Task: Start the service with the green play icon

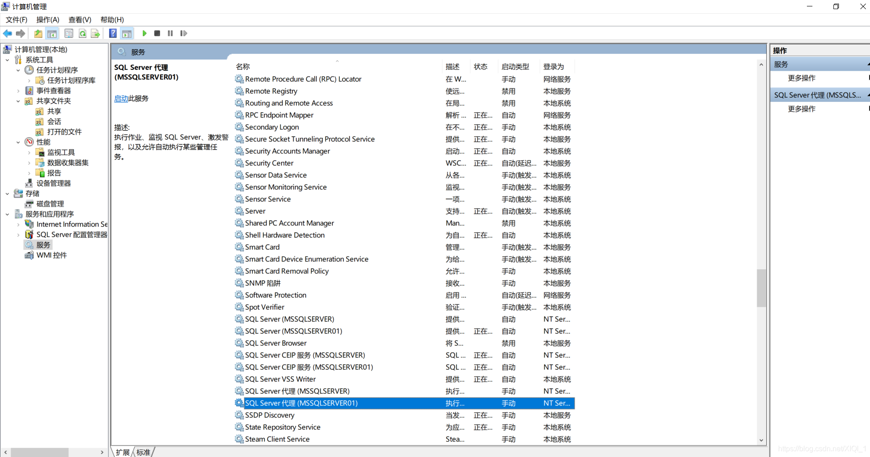Action: click(144, 33)
